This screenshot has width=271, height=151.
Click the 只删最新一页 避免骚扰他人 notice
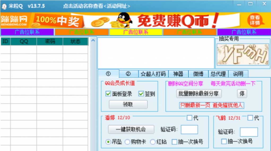pos(212,105)
